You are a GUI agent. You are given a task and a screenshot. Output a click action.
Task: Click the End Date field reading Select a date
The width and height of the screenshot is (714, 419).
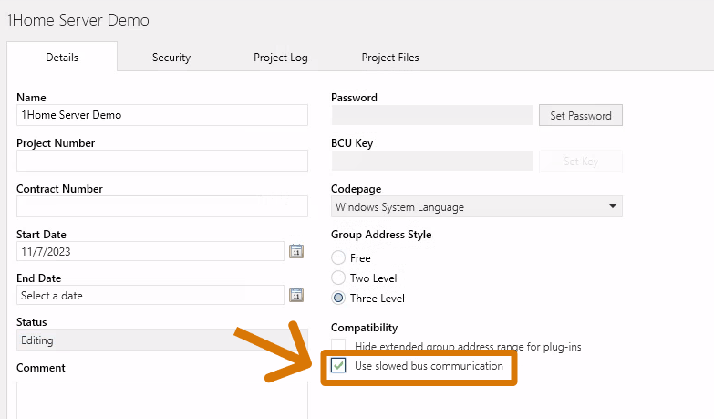pos(150,296)
